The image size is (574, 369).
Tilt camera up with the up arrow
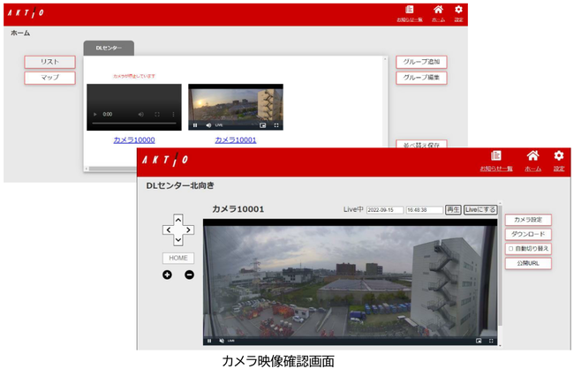tap(178, 219)
